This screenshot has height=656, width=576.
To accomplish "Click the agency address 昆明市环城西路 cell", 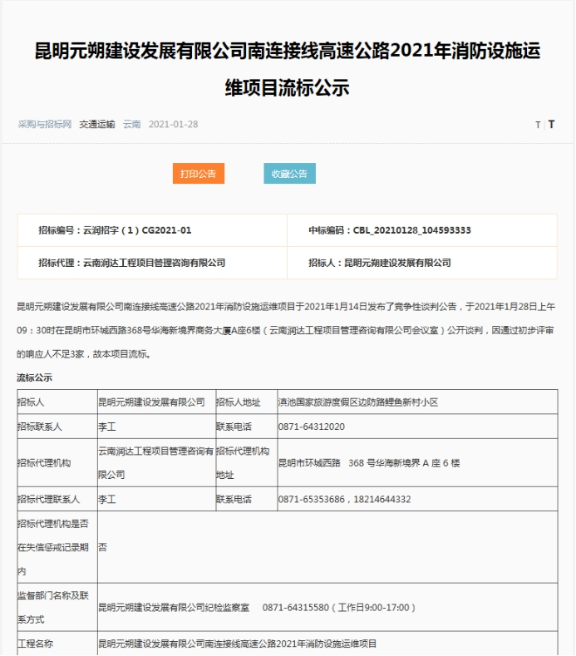I will point(369,463).
